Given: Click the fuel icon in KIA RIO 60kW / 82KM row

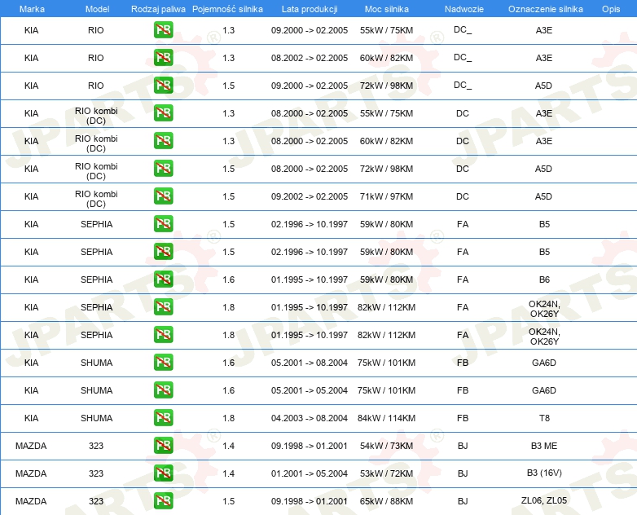Looking at the screenshot, I should tap(163, 58).
